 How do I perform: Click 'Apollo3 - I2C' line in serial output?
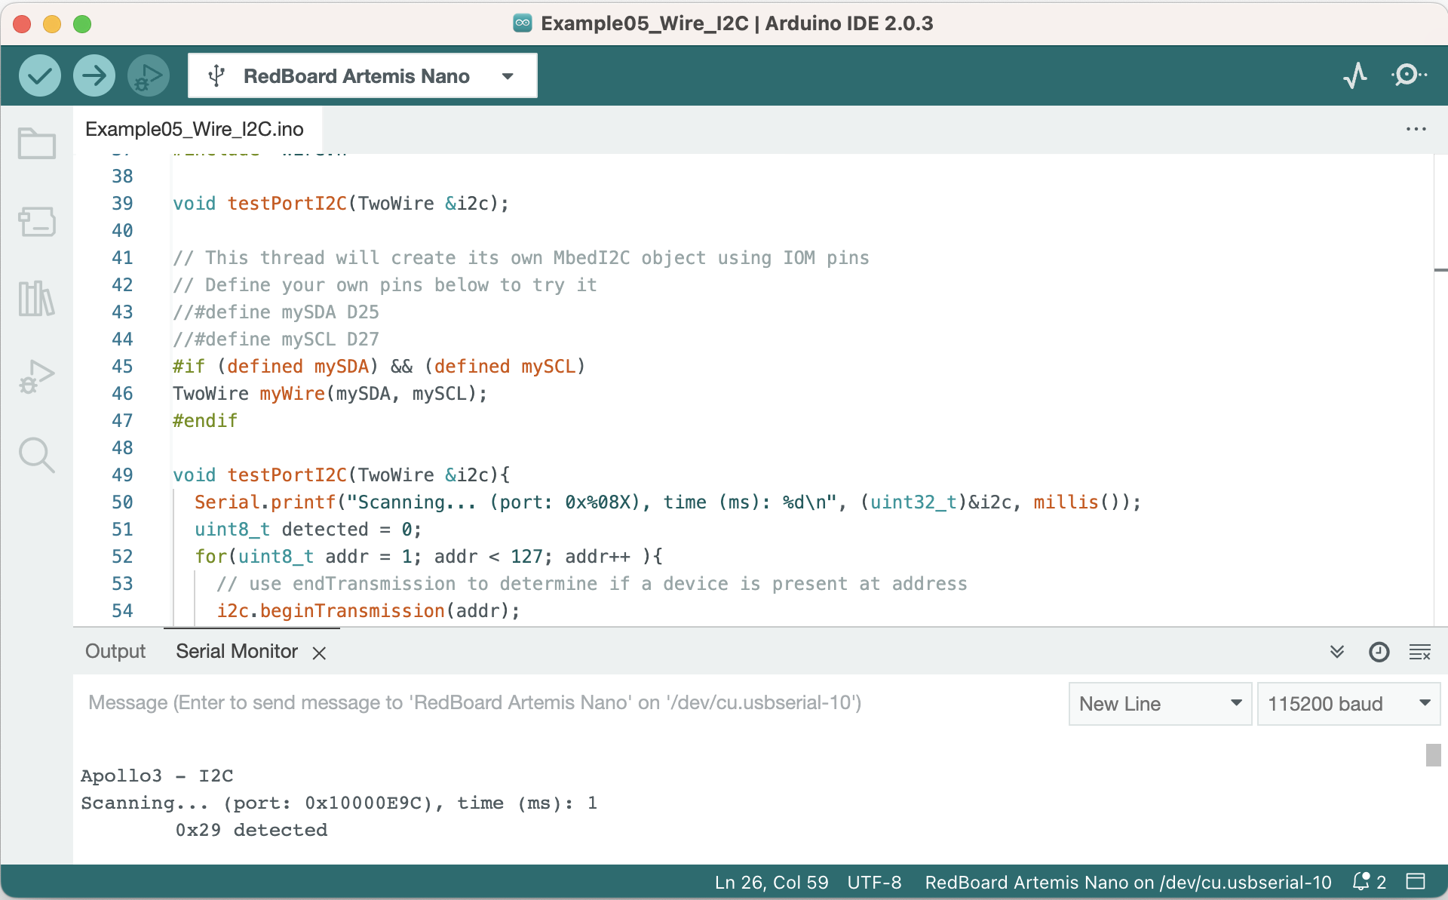[x=157, y=776]
